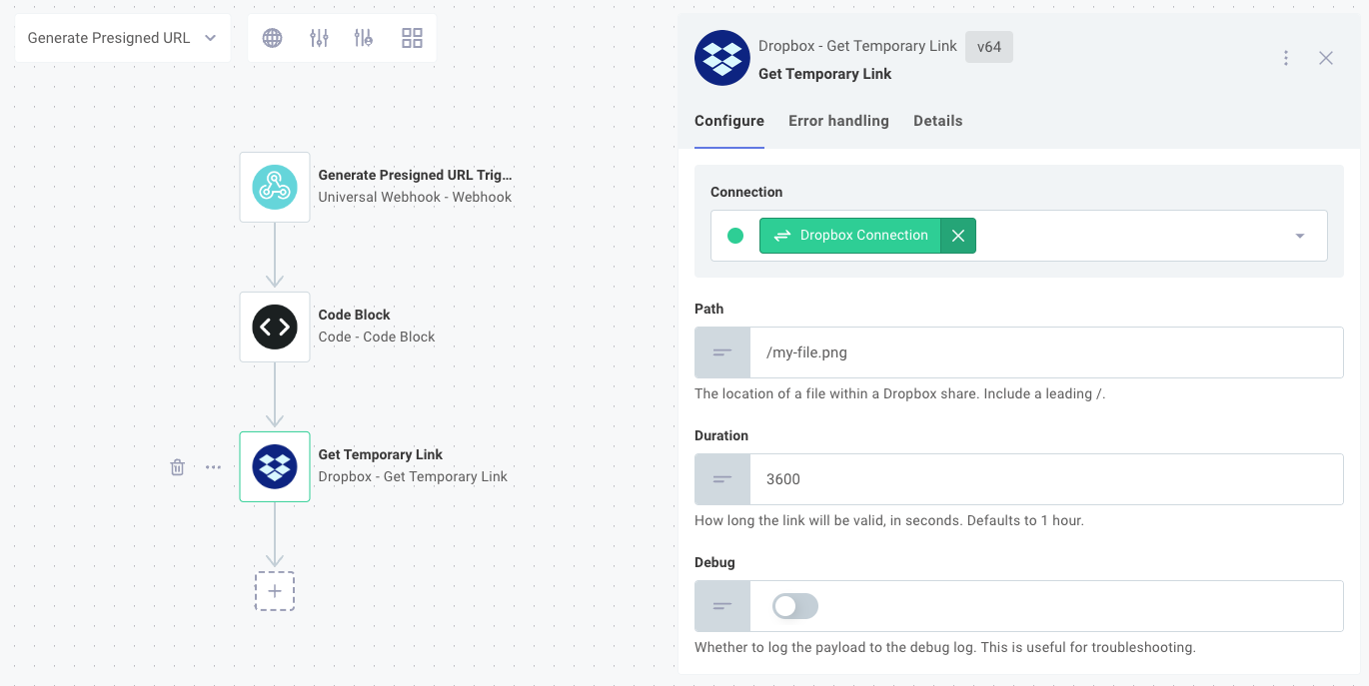The image size is (1369, 686).
Task: Click the second settings sliders icon
Action: 364,37
